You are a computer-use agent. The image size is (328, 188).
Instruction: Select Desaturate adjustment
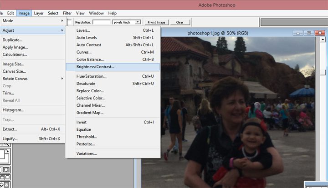(113, 84)
